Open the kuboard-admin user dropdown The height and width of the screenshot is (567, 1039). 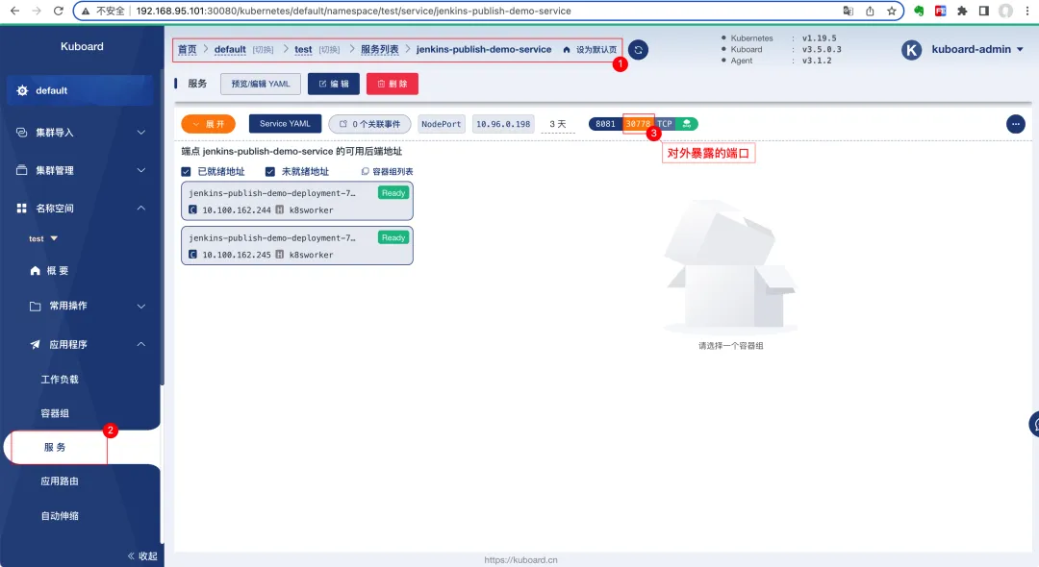(977, 50)
